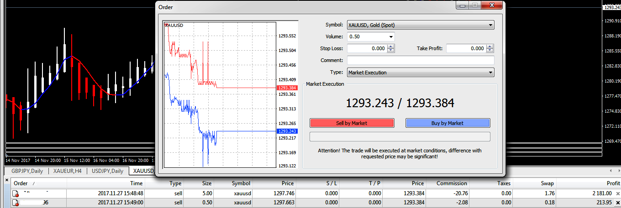Click the Take Profit value field

466,48
